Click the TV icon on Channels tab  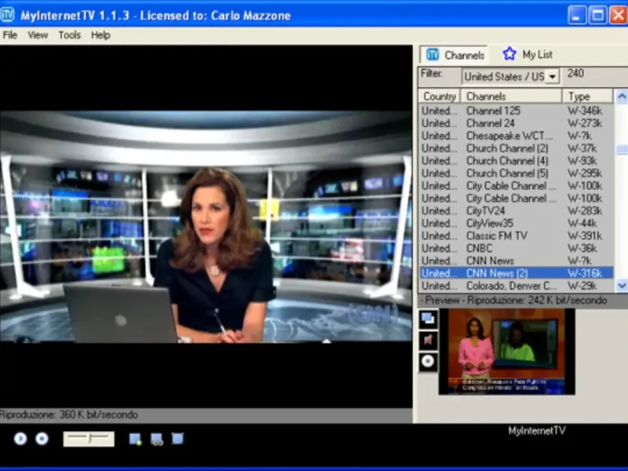click(433, 54)
